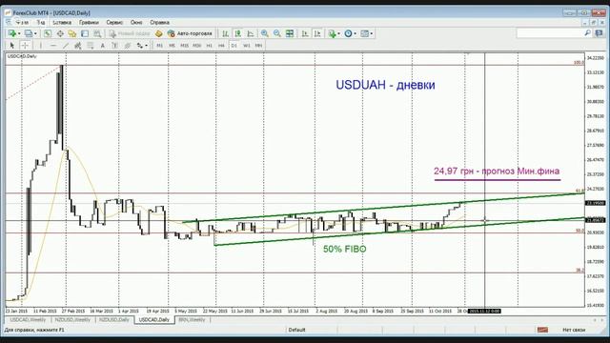Open the chat icon beside search
The image size is (610, 343).
coord(600,33)
